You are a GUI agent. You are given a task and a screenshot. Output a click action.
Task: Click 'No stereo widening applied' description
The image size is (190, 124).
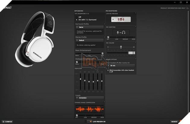coord(86,45)
